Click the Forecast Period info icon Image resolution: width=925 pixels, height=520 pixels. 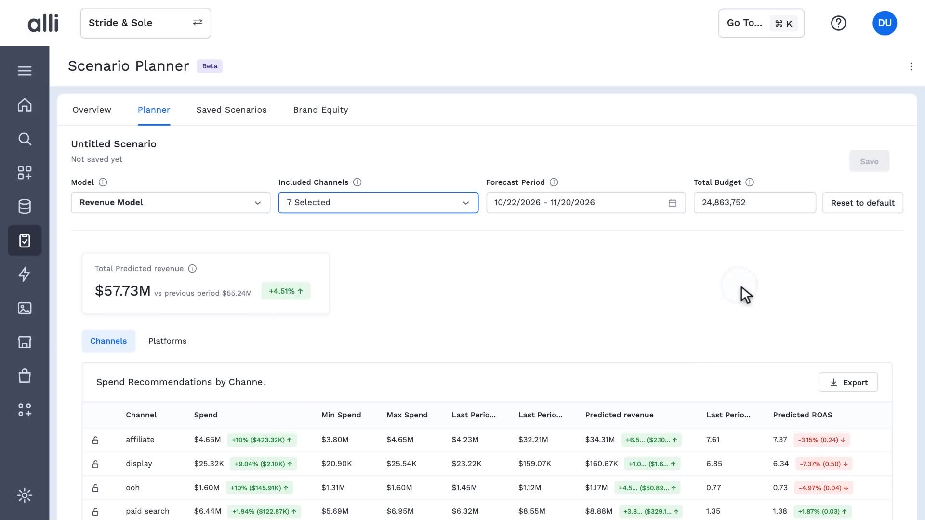554,182
